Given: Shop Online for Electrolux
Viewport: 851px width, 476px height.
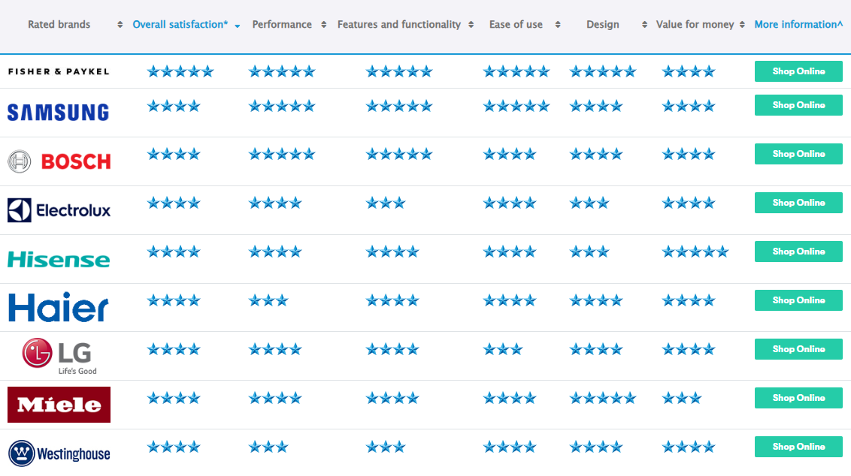Looking at the screenshot, I should click(798, 203).
